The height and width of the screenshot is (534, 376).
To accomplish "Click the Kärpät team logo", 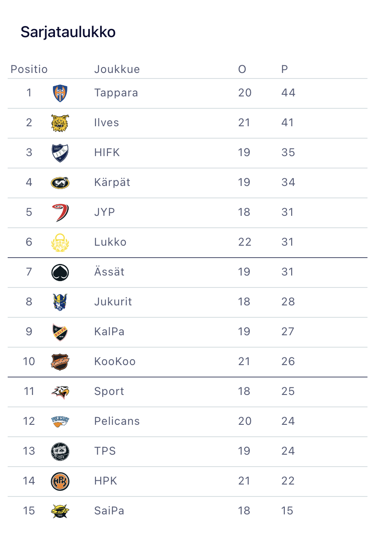I will [60, 183].
